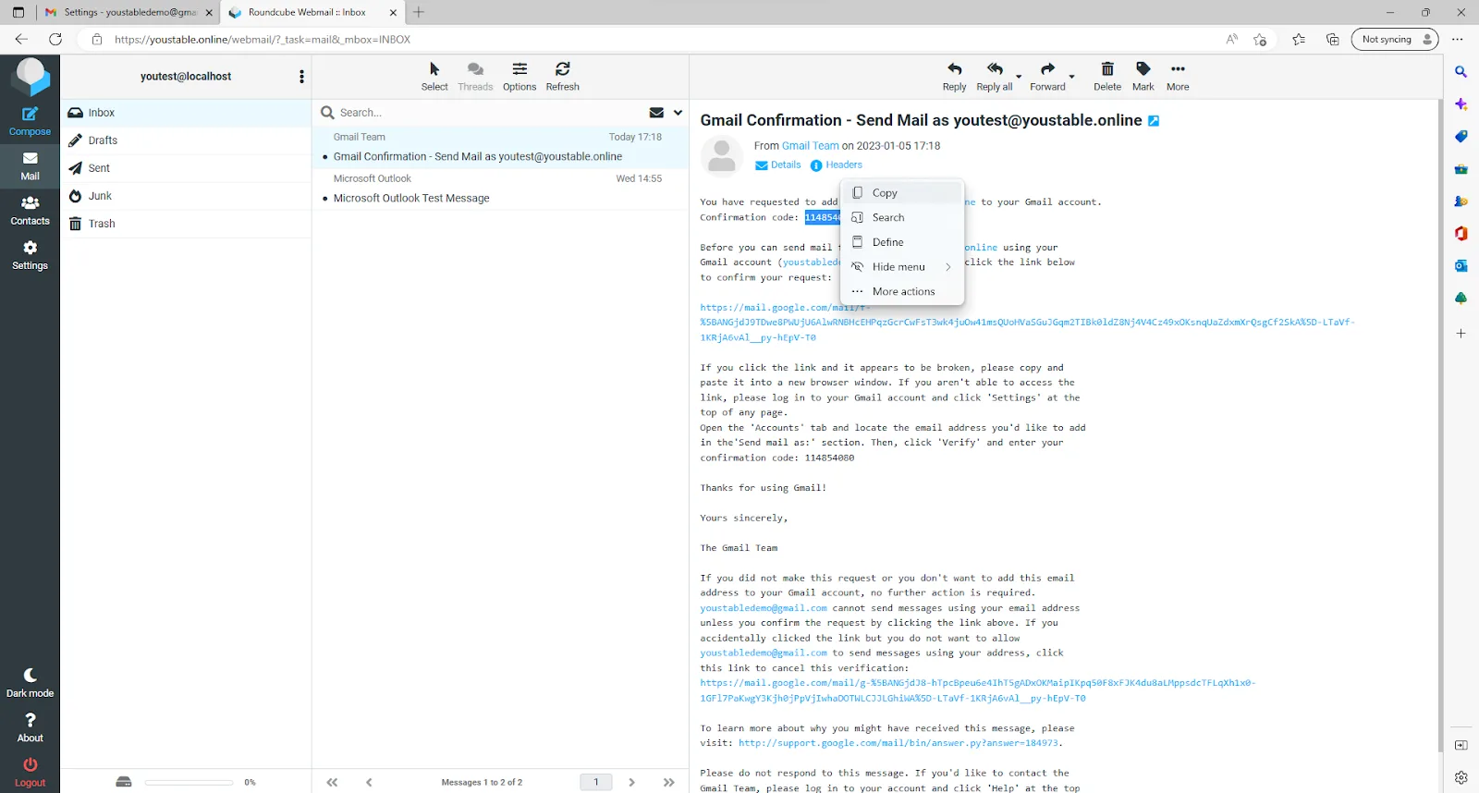
Task: Open the Inbox folder
Action: point(186,113)
